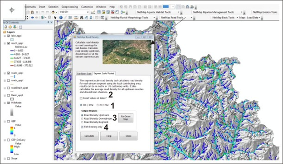
Task: Uncheck the lake_appl layer visibility
Action: [x=9, y=36]
